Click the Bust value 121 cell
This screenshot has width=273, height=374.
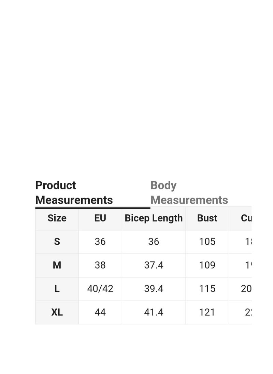pyautogui.click(x=207, y=313)
